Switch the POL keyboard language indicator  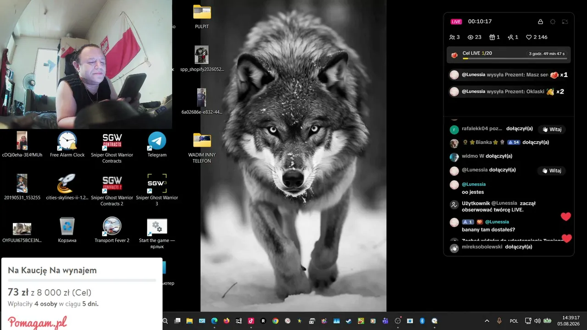coord(514,321)
